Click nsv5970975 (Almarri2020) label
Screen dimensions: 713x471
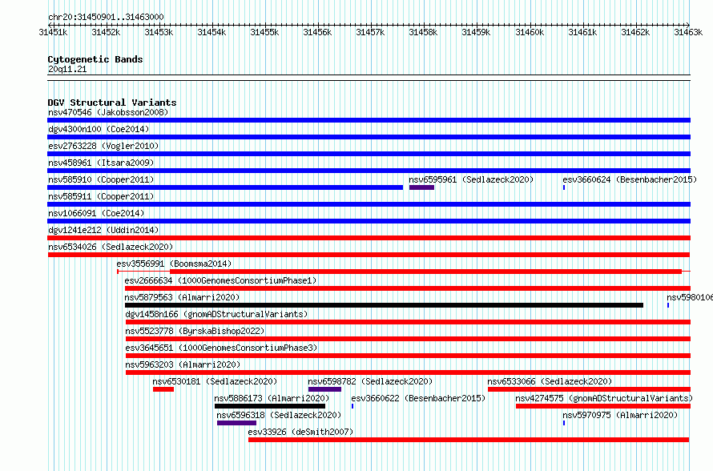click(620, 415)
